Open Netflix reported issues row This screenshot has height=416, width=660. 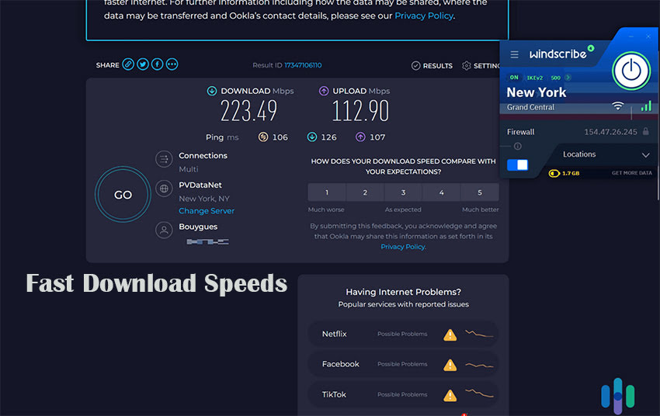[403, 334]
